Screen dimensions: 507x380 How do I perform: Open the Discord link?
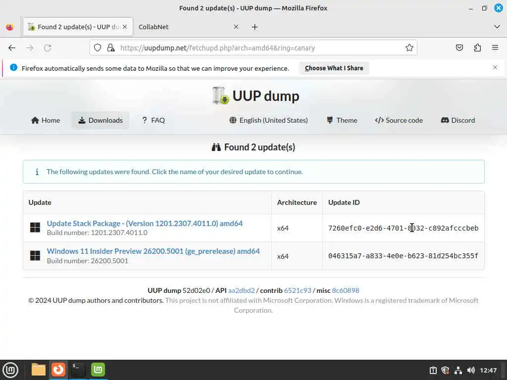click(458, 120)
